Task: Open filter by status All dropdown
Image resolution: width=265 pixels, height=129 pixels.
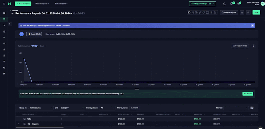Action: [107, 108]
